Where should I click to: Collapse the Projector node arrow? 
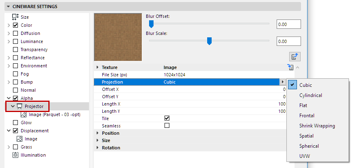point(13,106)
